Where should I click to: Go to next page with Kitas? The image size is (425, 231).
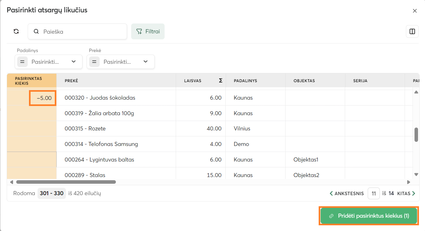(406, 193)
